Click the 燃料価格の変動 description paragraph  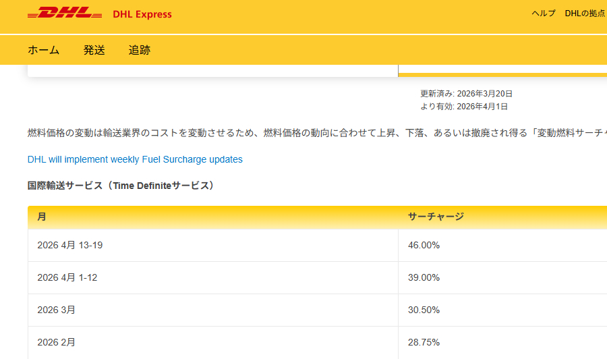point(317,133)
